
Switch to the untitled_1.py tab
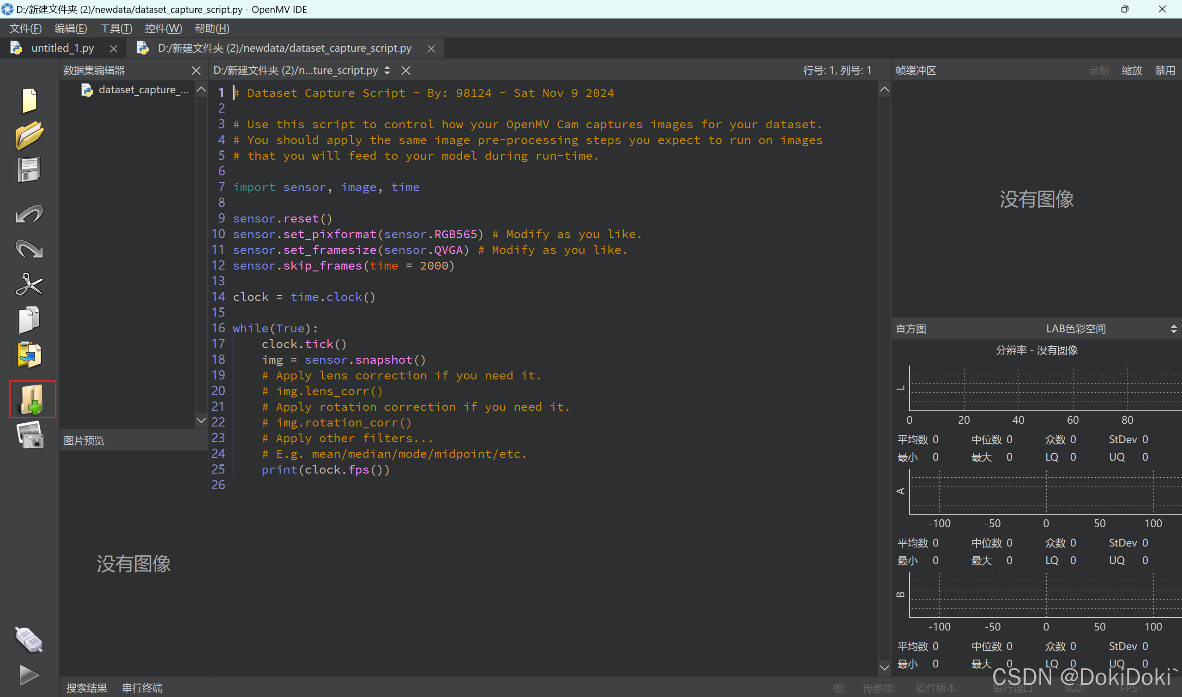click(62, 48)
